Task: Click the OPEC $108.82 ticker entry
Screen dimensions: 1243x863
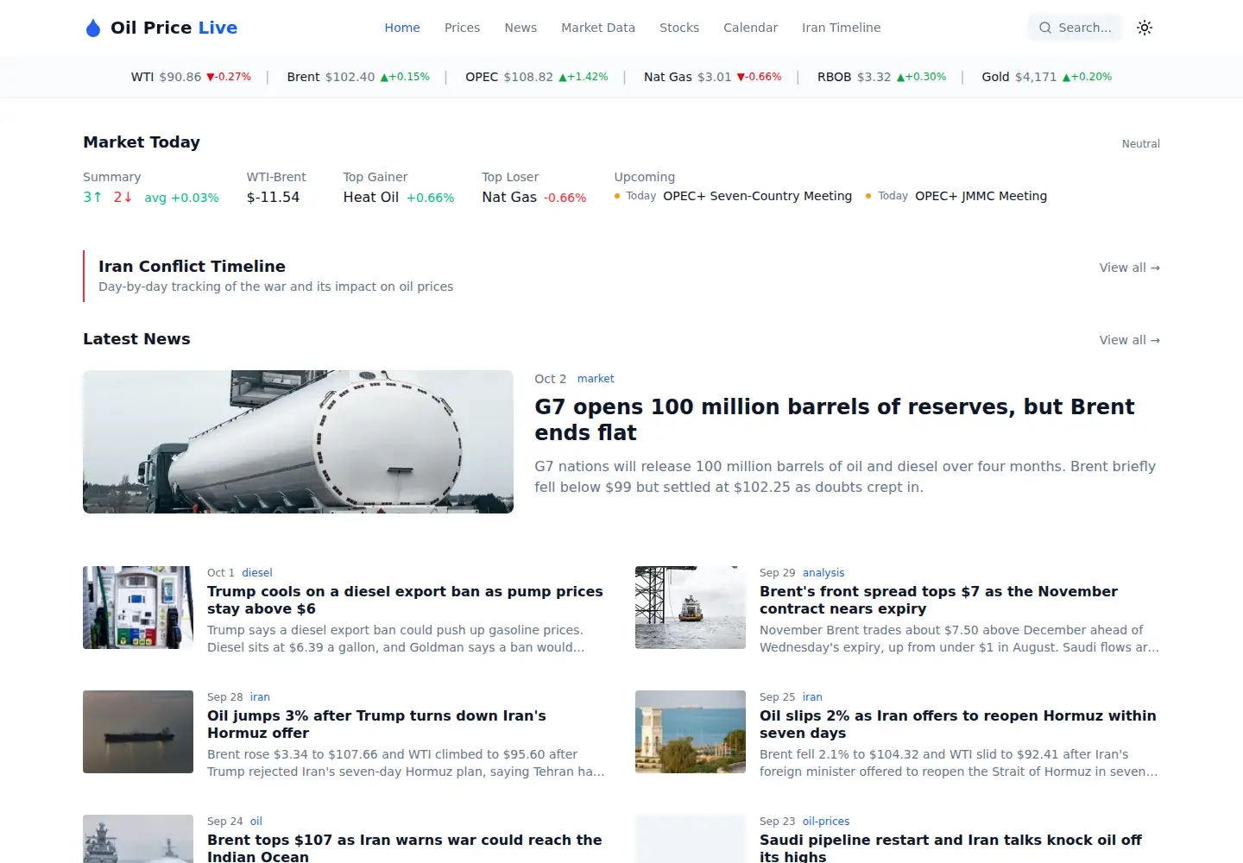Action: (x=537, y=77)
